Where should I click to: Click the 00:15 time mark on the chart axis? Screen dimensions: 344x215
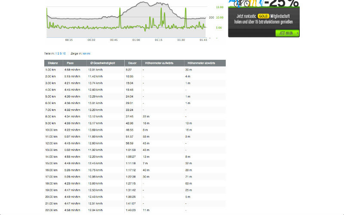coord(69,40)
